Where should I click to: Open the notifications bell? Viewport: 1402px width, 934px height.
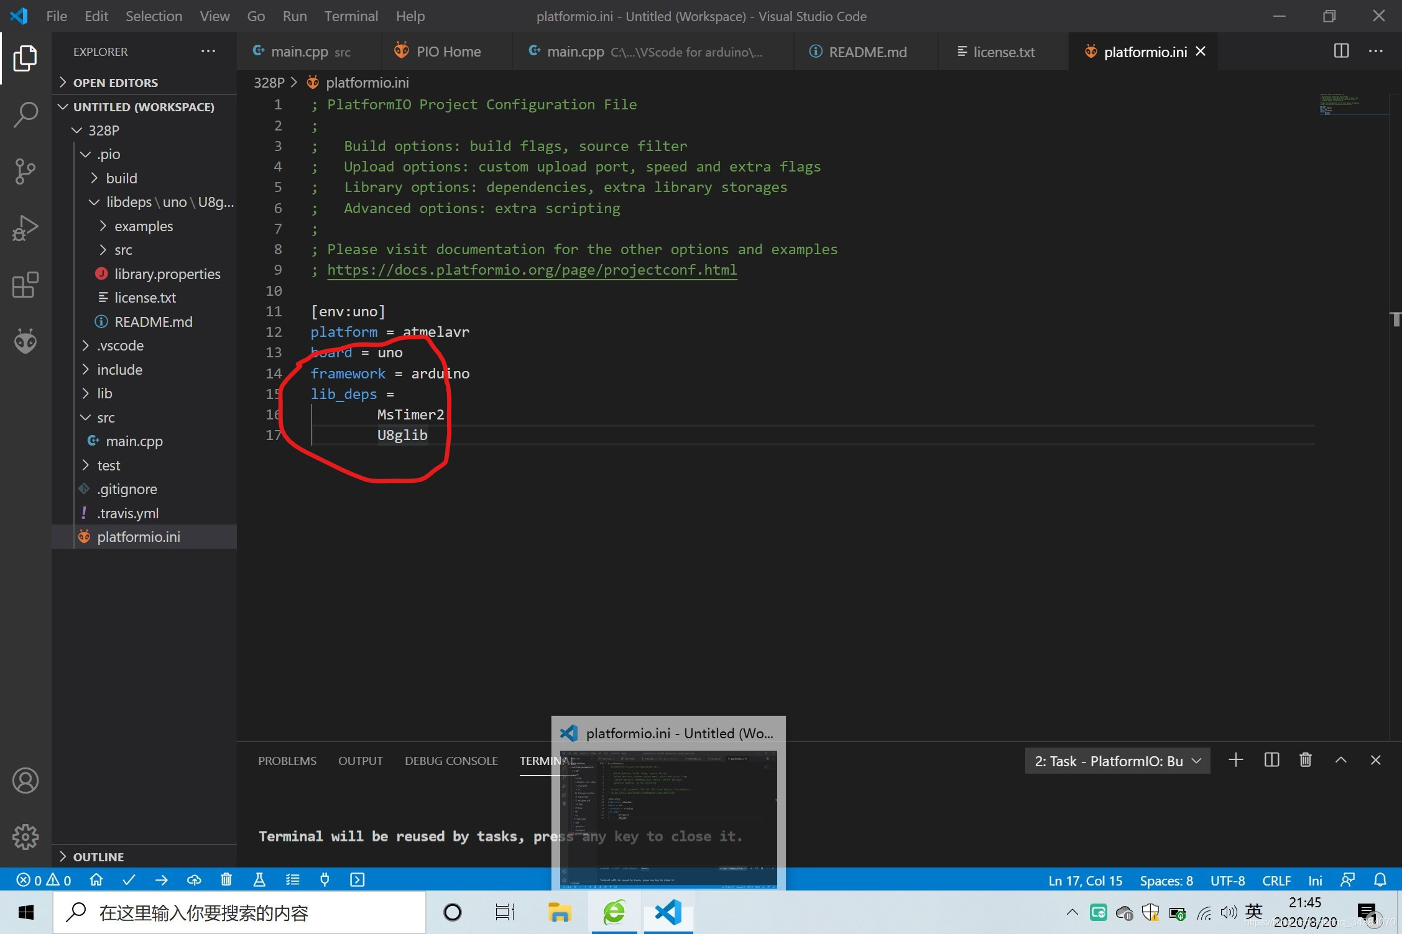tap(1381, 879)
